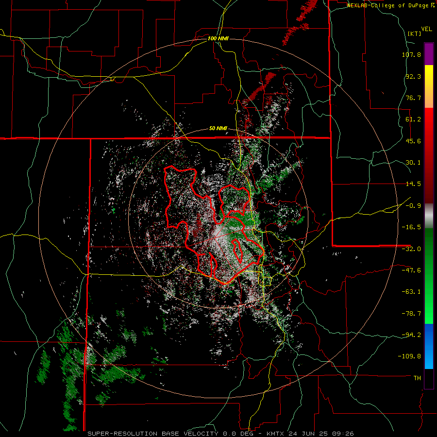Viewport: 437px width, 437px height.
Task: Select the 76.7 legend value
Action: [x=413, y=98]
